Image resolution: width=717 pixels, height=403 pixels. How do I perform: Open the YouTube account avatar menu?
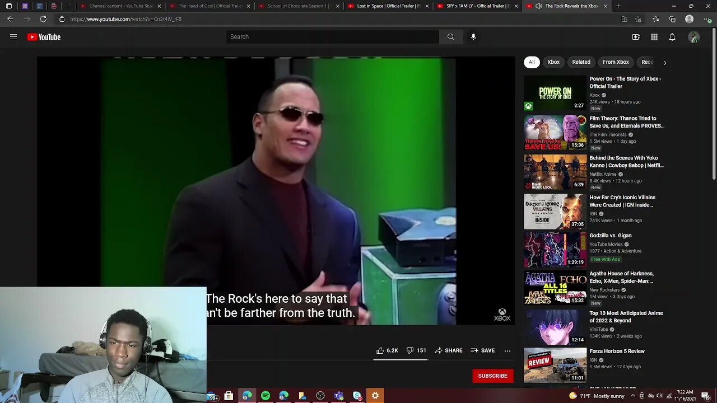(x=694, y=37)
